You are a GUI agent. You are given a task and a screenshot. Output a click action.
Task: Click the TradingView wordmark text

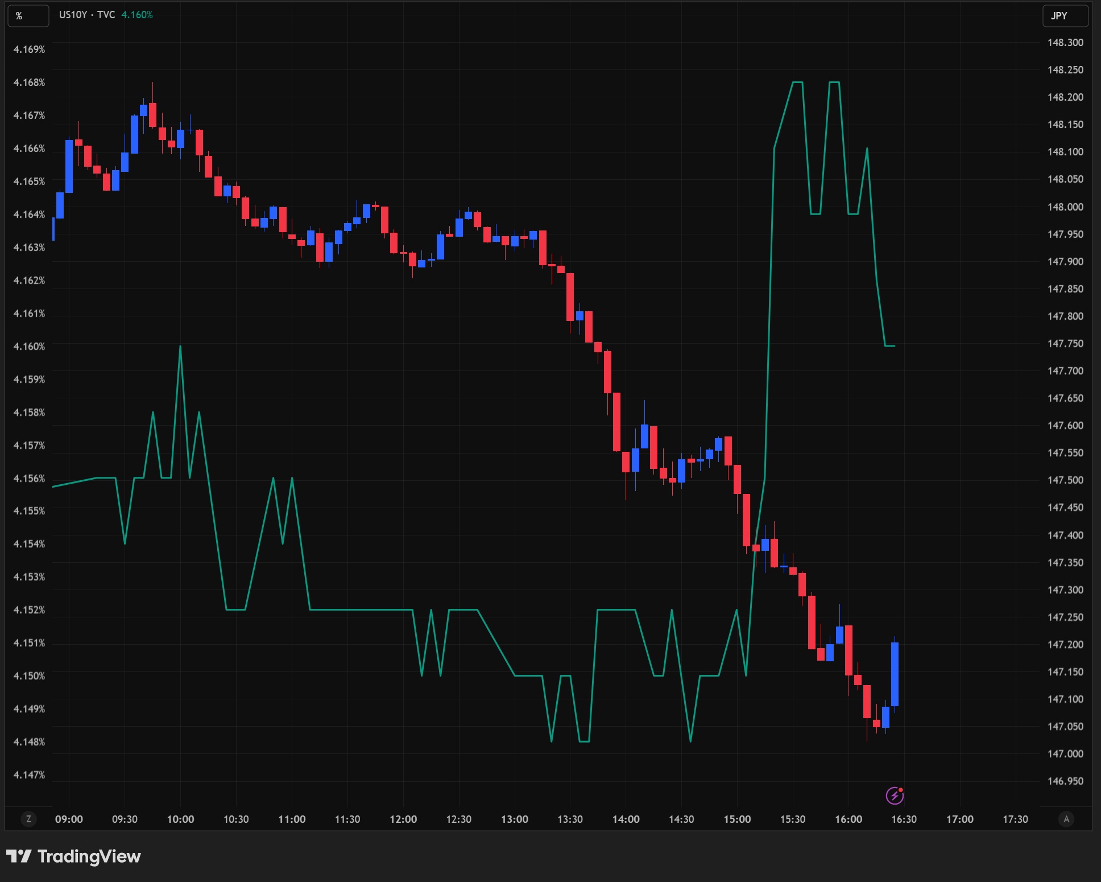pyautogui.click(x=89, y=856)
